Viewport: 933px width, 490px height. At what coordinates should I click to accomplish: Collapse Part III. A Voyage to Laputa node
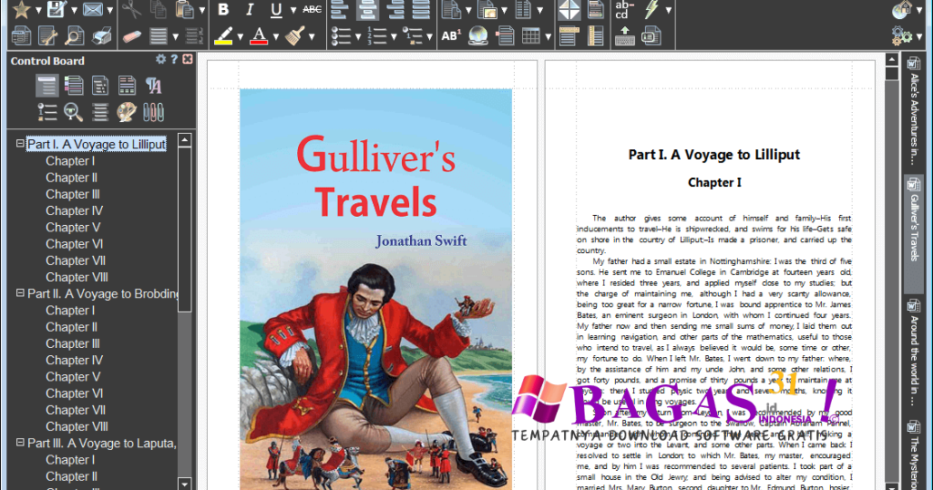click(20, 442)
